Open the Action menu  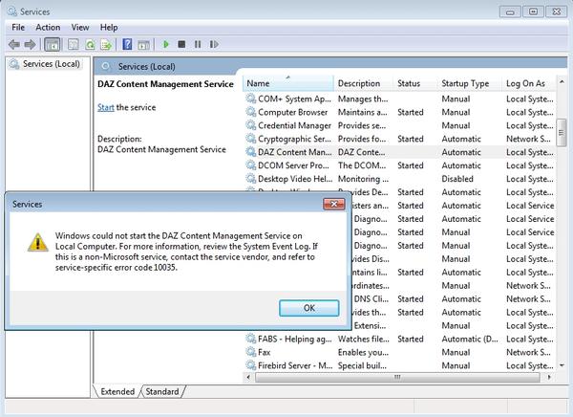pos(48,28)
